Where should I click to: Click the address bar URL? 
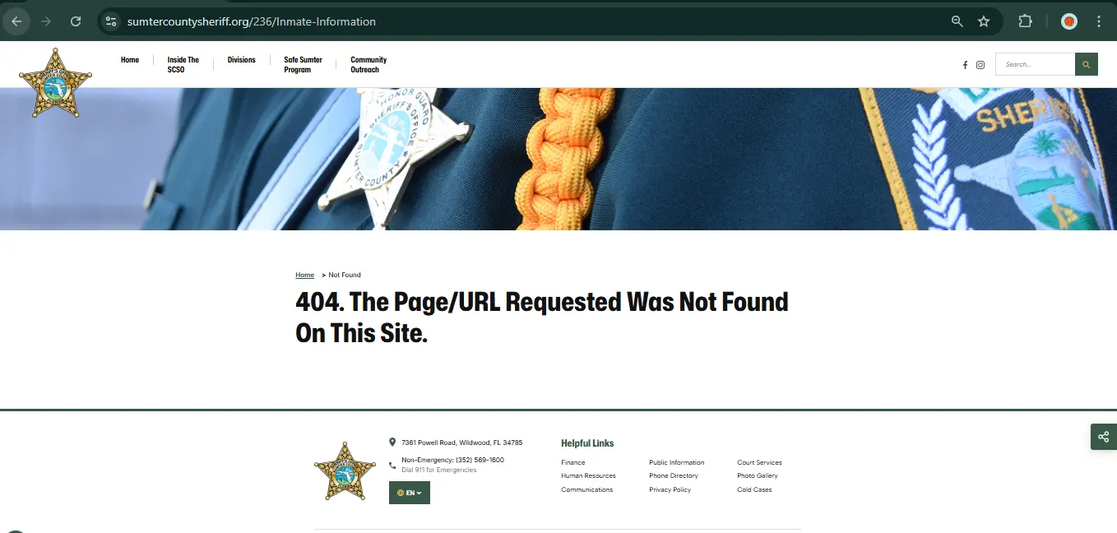pyautogui.click(x=252, y=21)
